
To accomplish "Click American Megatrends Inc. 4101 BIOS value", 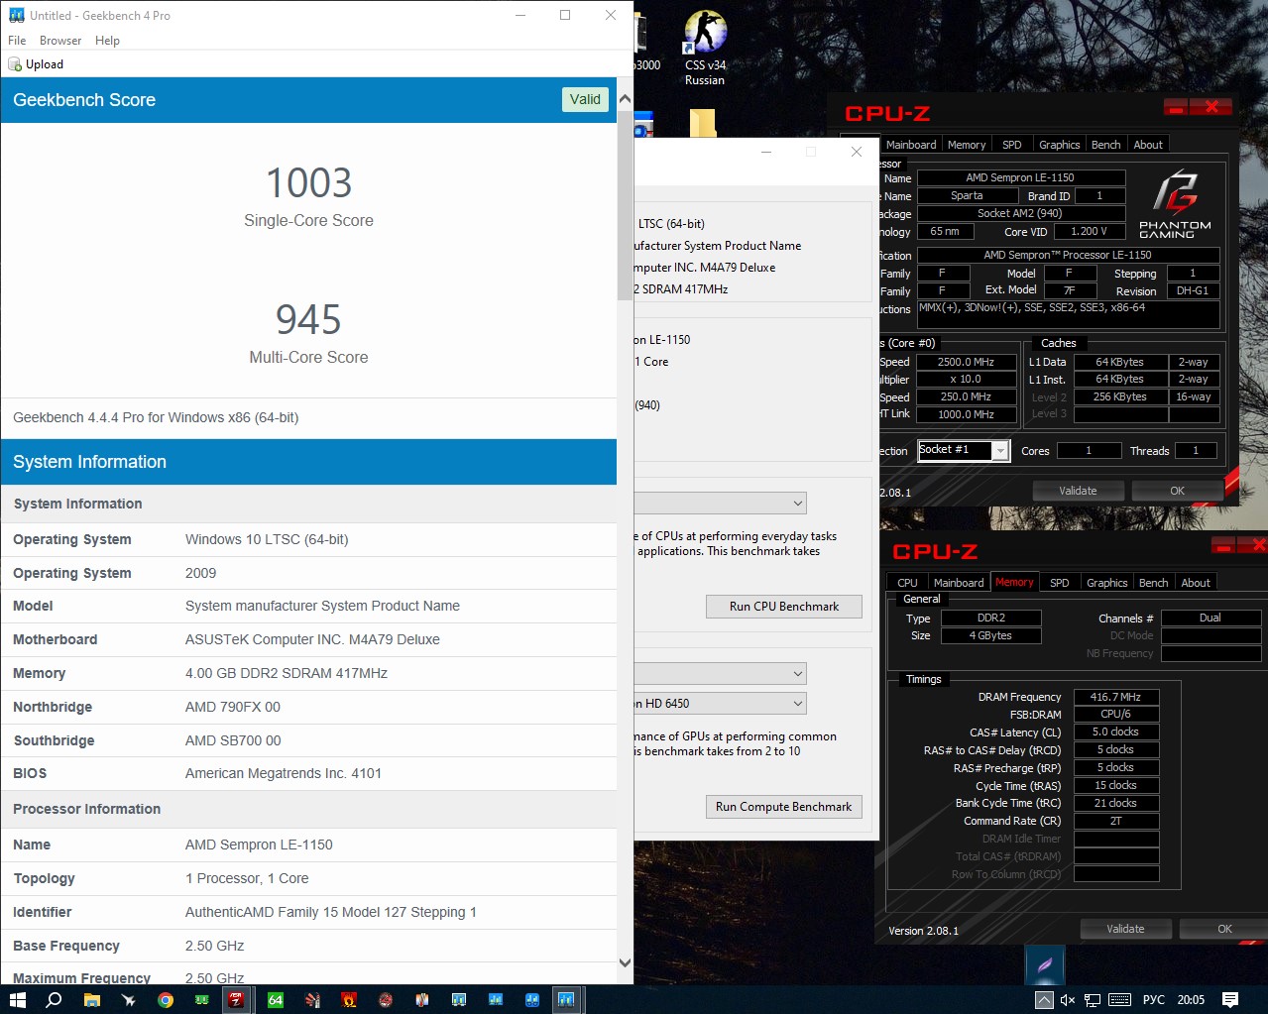I will [x=284, y=773].
